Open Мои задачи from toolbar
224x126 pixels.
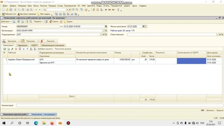pyautogui.click(x=44, y=14)
